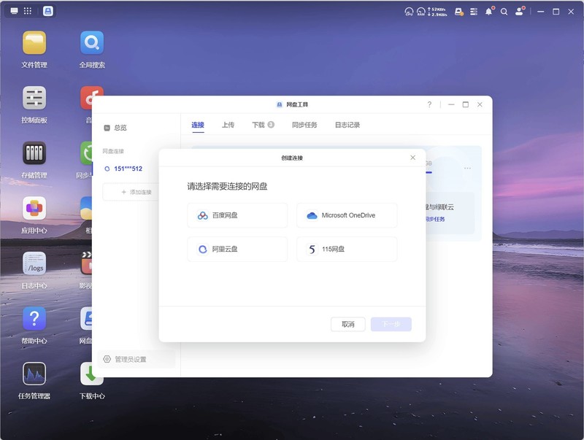The image size is (584, 440).
Task: Click the notification bell in the top bar
Action: point(489,11)
